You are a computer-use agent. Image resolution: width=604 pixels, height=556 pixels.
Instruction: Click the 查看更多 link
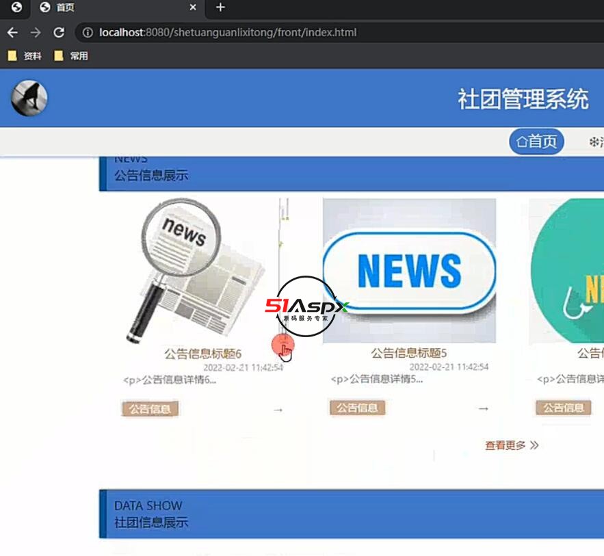click(x=505, y=446)
